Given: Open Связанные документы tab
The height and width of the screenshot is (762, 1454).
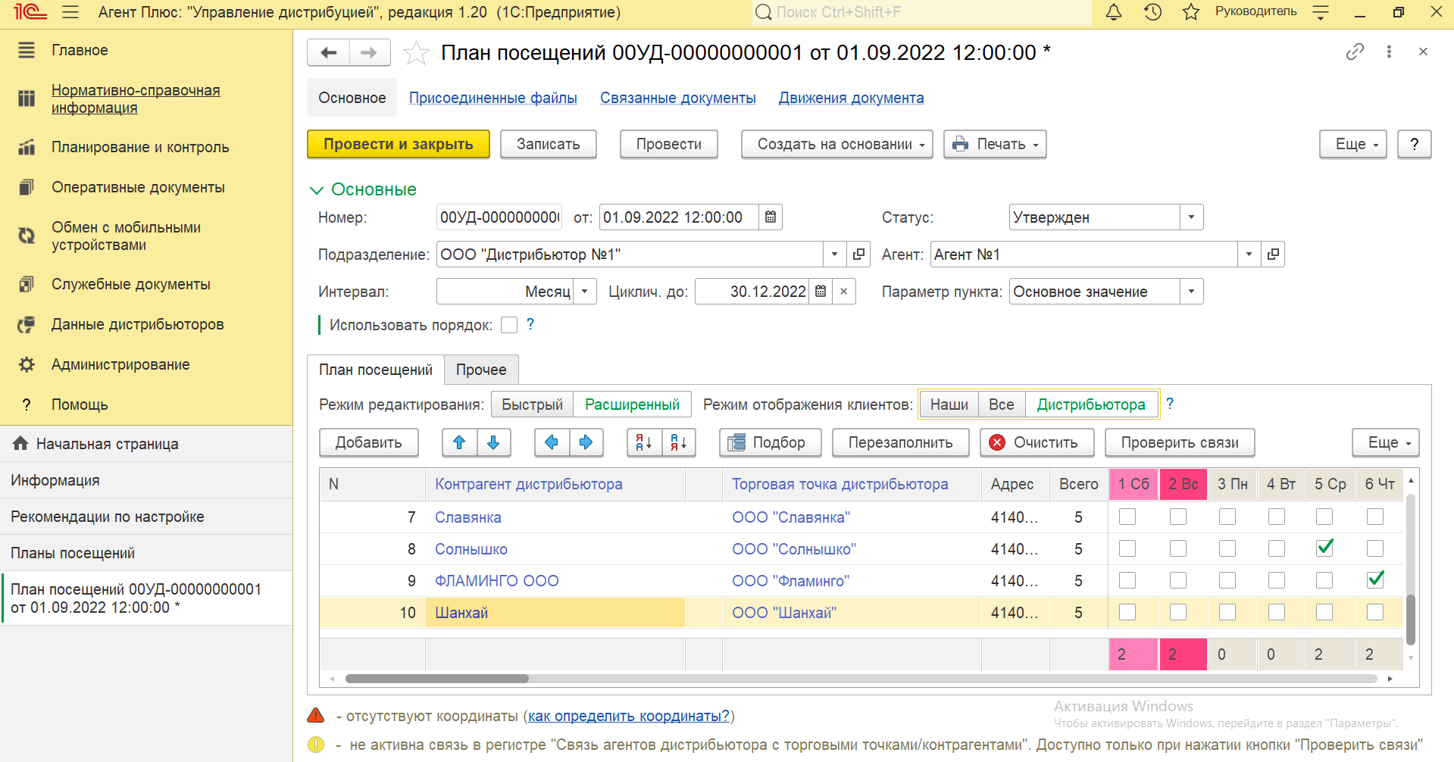Looking at the screenshot, I should 678,98.
